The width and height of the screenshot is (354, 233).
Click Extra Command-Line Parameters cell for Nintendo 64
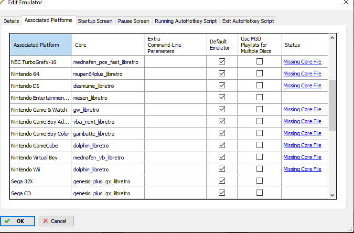(x=175, y=74)
